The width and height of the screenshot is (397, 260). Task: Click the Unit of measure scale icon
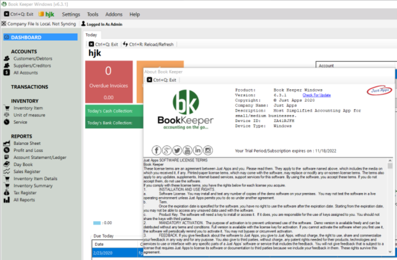point(7,115)
